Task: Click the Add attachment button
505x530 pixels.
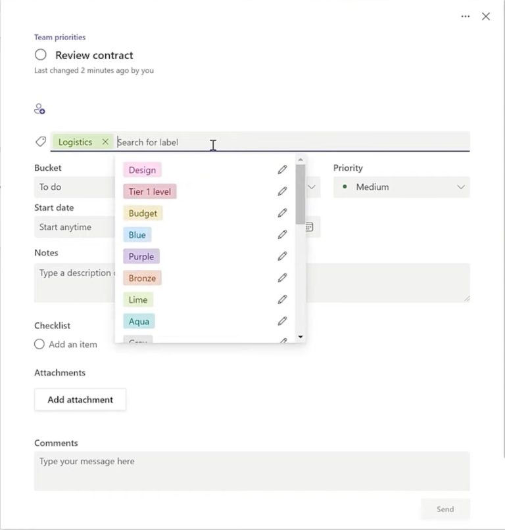Action: click(x=80, y=399)
